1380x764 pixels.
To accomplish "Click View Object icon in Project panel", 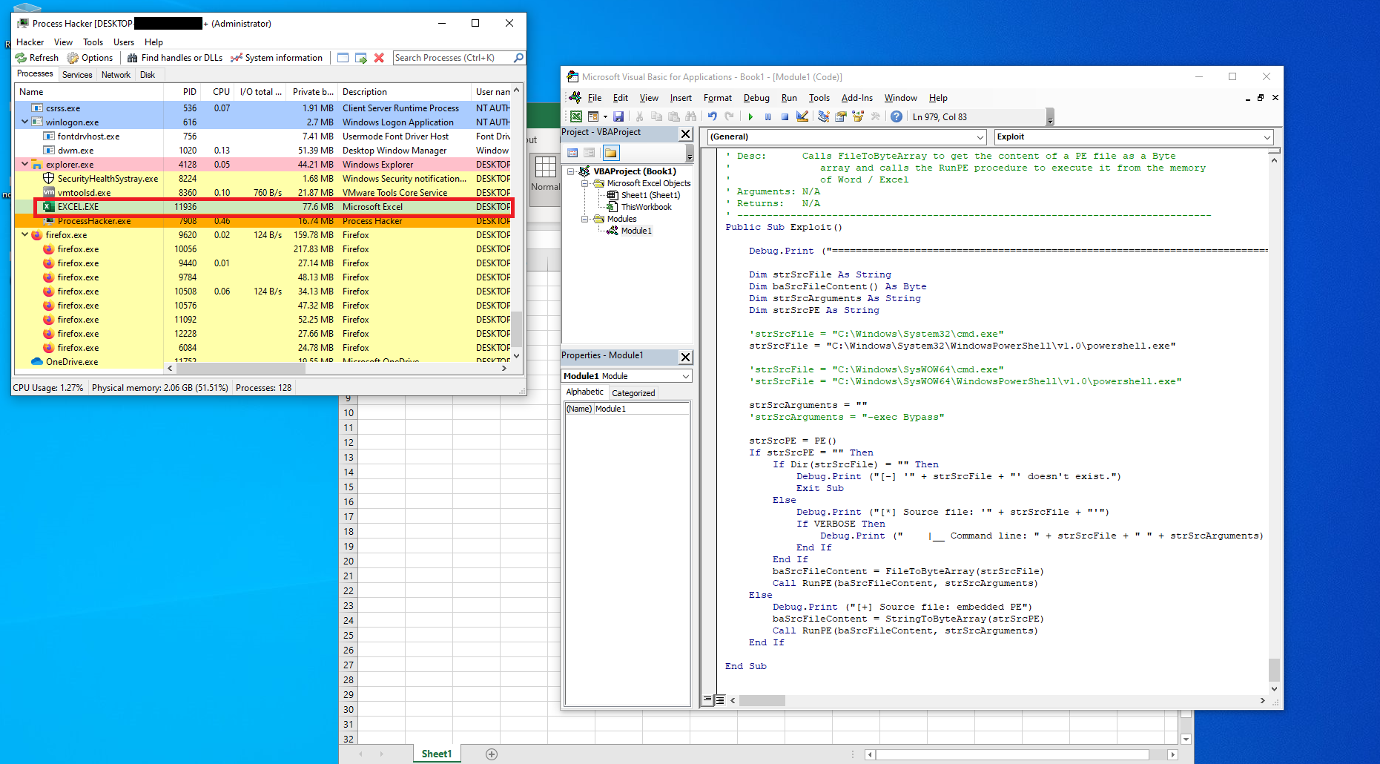I will pos(590,153).
